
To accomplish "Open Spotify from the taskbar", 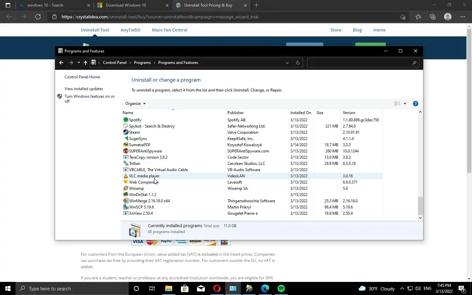I will click(281, 288).
